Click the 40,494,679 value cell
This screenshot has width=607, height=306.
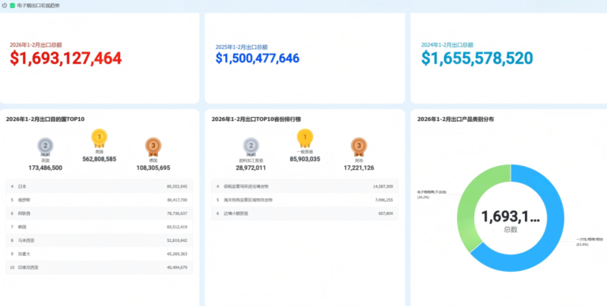pos(177,268)
